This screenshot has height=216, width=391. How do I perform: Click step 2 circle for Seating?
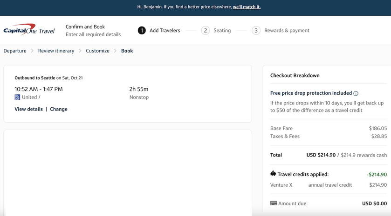click(205, 31)
